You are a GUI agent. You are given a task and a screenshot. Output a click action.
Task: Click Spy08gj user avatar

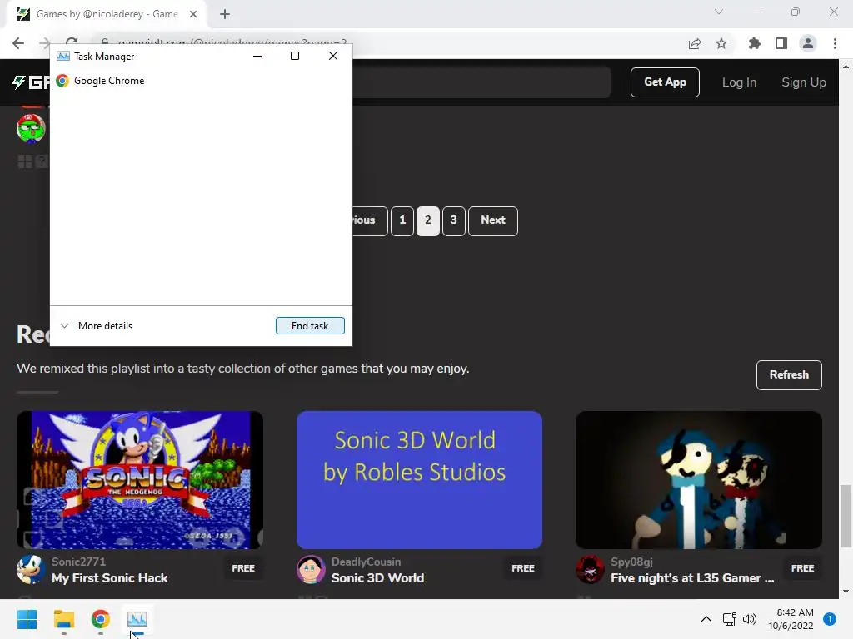(590, 569)
